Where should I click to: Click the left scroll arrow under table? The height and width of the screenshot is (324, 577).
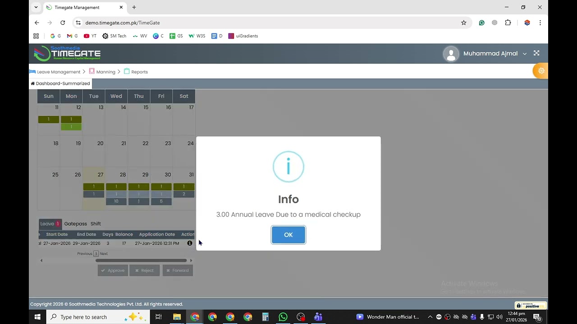pos(41,261)
